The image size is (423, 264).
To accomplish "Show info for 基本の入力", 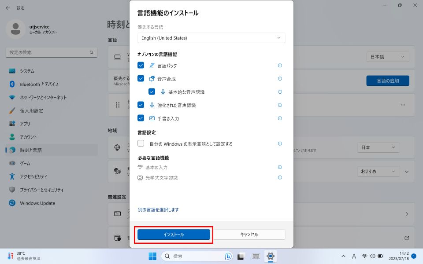I will pyautogui.click(x=280, y=167).
